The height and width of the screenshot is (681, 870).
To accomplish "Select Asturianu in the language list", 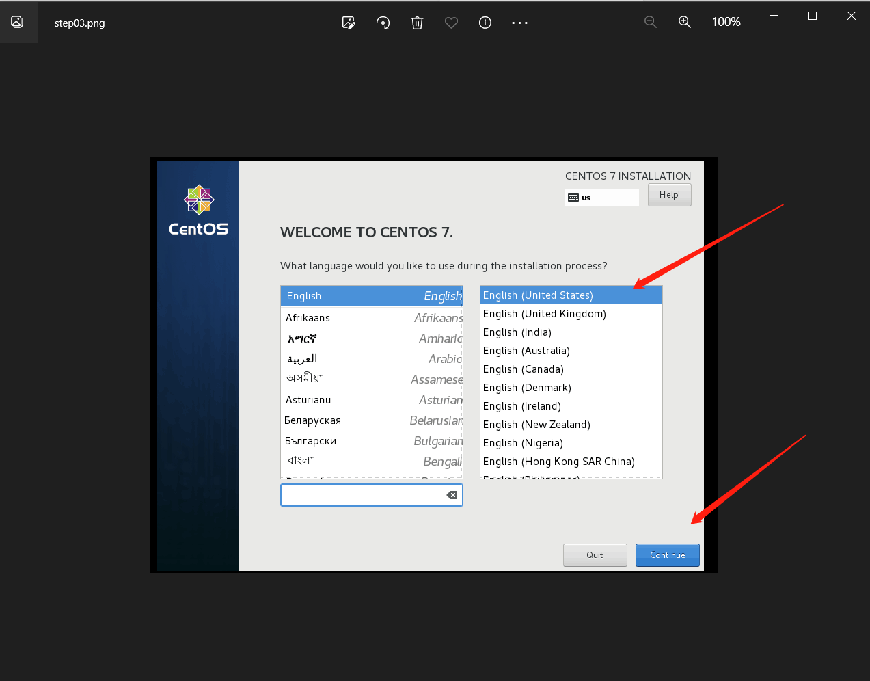I will (372, 400).
